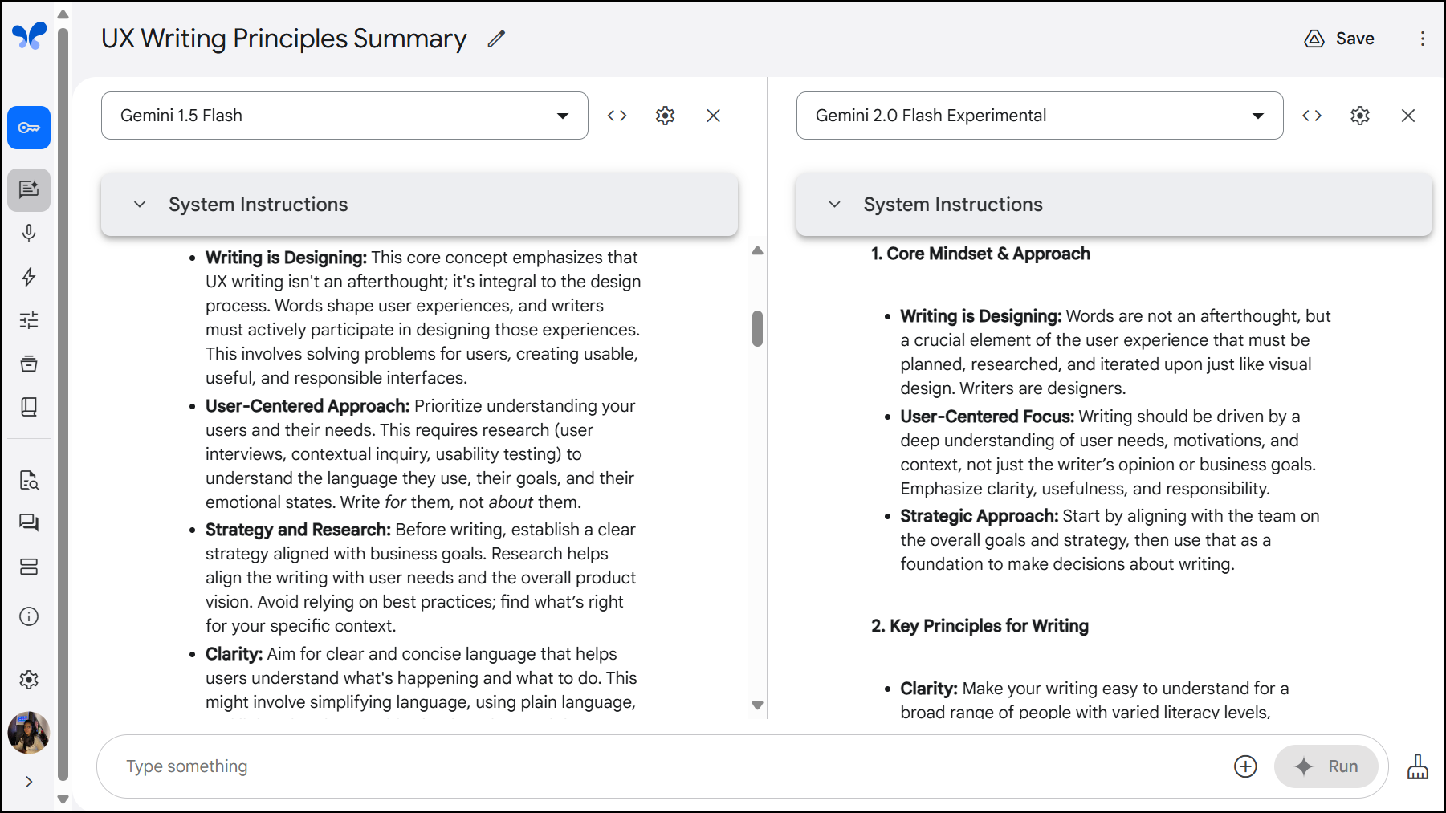Screen dimensions: 1446x813
Task: Open the Tune a model sliders icon
Action: tap(29, 320)
